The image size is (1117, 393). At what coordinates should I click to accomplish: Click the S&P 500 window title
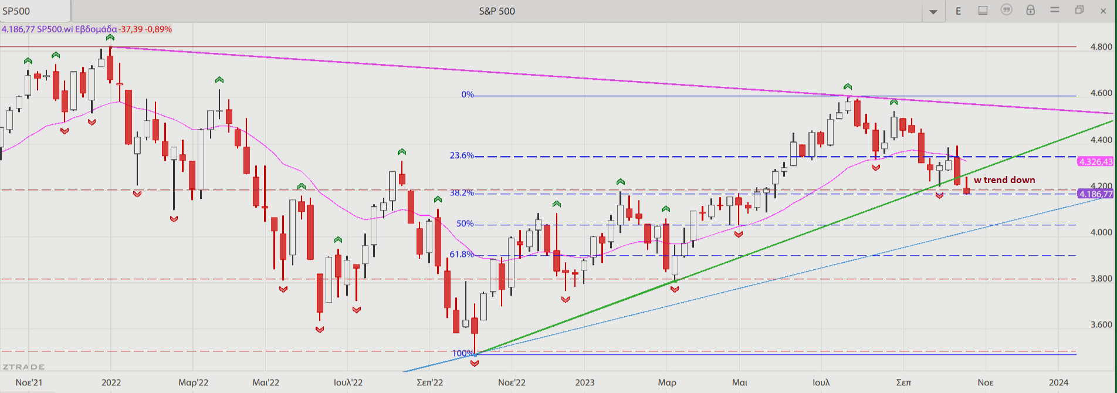(x=497, y=11)
